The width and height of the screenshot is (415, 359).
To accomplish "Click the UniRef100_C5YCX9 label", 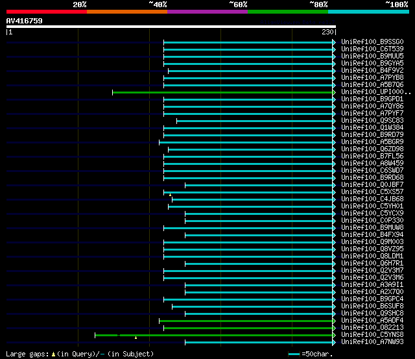I will [372, 214].
